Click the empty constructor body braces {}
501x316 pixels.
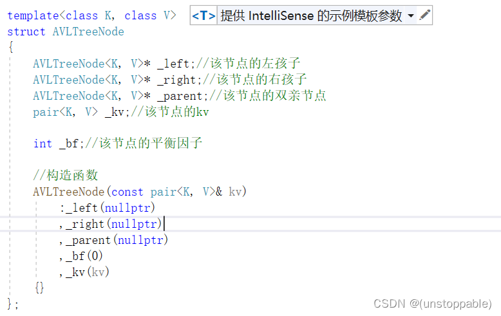(x=39, y=288)
